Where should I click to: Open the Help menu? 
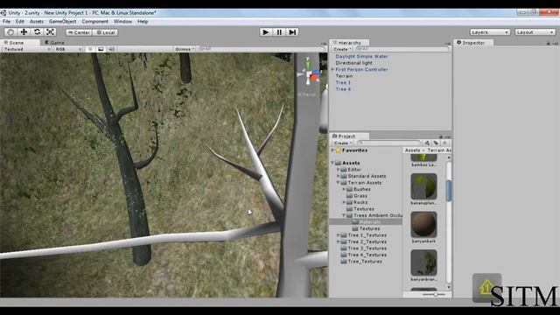(143, 21)
